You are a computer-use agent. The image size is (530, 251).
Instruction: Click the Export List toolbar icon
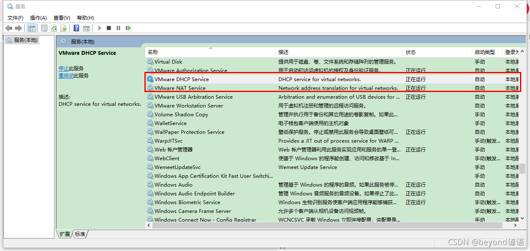[x=64, y=28]
